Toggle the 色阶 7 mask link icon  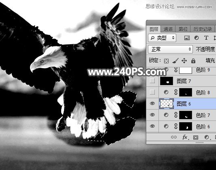click(175, 115)
